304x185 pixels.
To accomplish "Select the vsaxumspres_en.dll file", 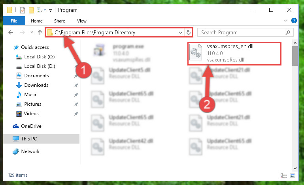I will (x=234, y=53).
